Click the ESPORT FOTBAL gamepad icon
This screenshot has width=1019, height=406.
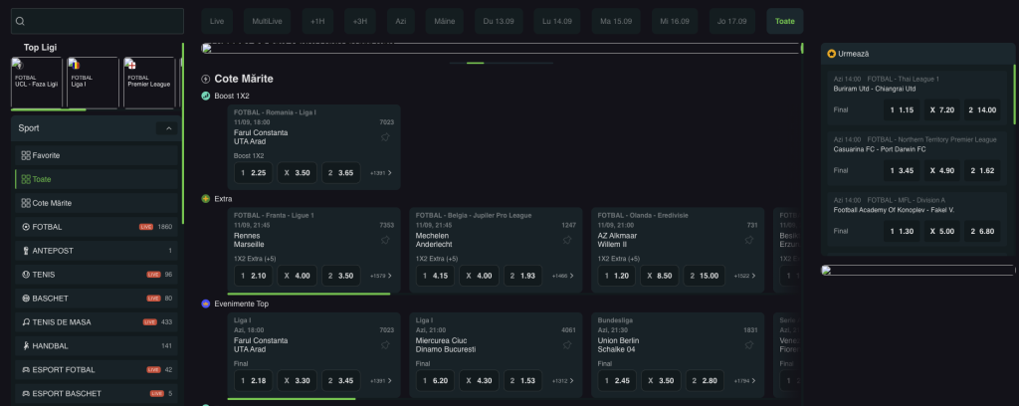26,369
